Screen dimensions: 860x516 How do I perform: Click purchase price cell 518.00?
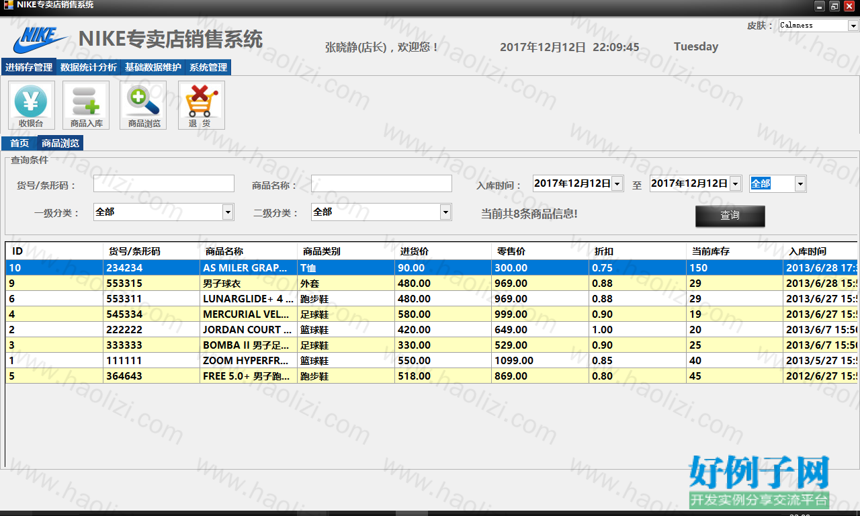click(x=443, y=376)
